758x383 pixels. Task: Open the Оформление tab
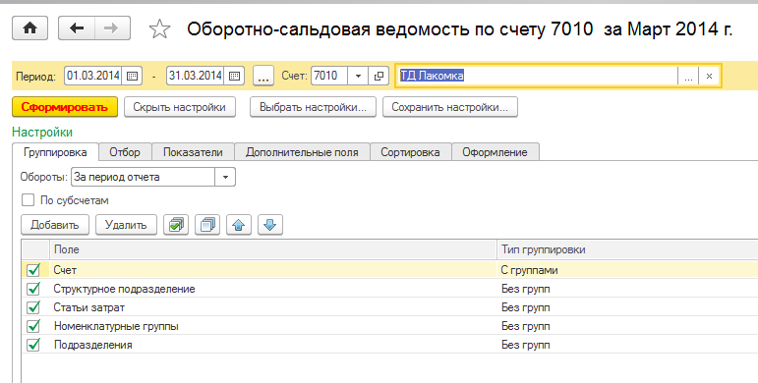tap(495, 152)
